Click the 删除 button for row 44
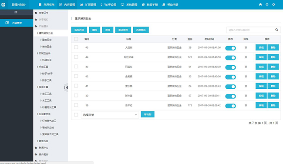283x164 pixels. tap(273, 57)
